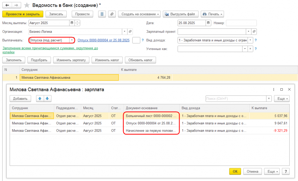Expand the Учтенные как dropdown

pos(245,49)
